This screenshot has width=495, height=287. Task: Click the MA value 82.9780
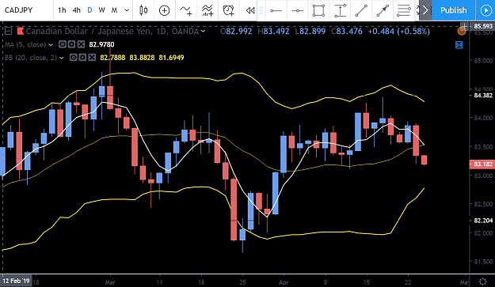point(101,44)
